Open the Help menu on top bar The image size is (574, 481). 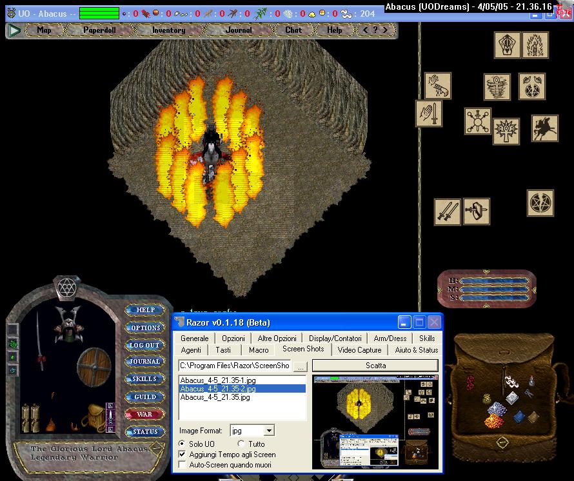pos(335,30)
